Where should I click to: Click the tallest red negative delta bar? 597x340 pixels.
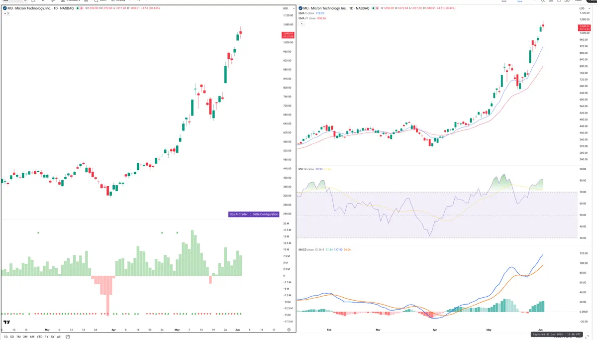click(x=107, y=295)
